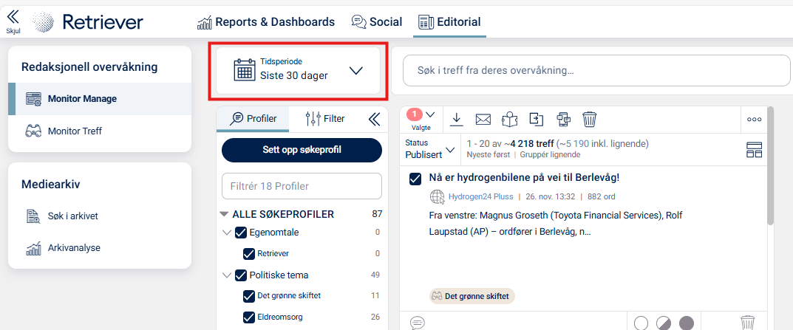Click the Hydrogen24 Pluss source link

(x=481, y=196)
